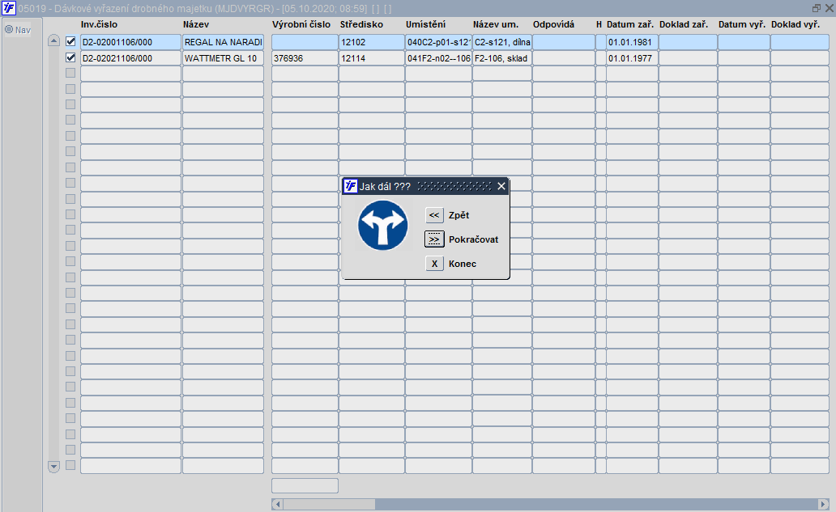Click the Výrobní číslo column header

pos(301,24)
